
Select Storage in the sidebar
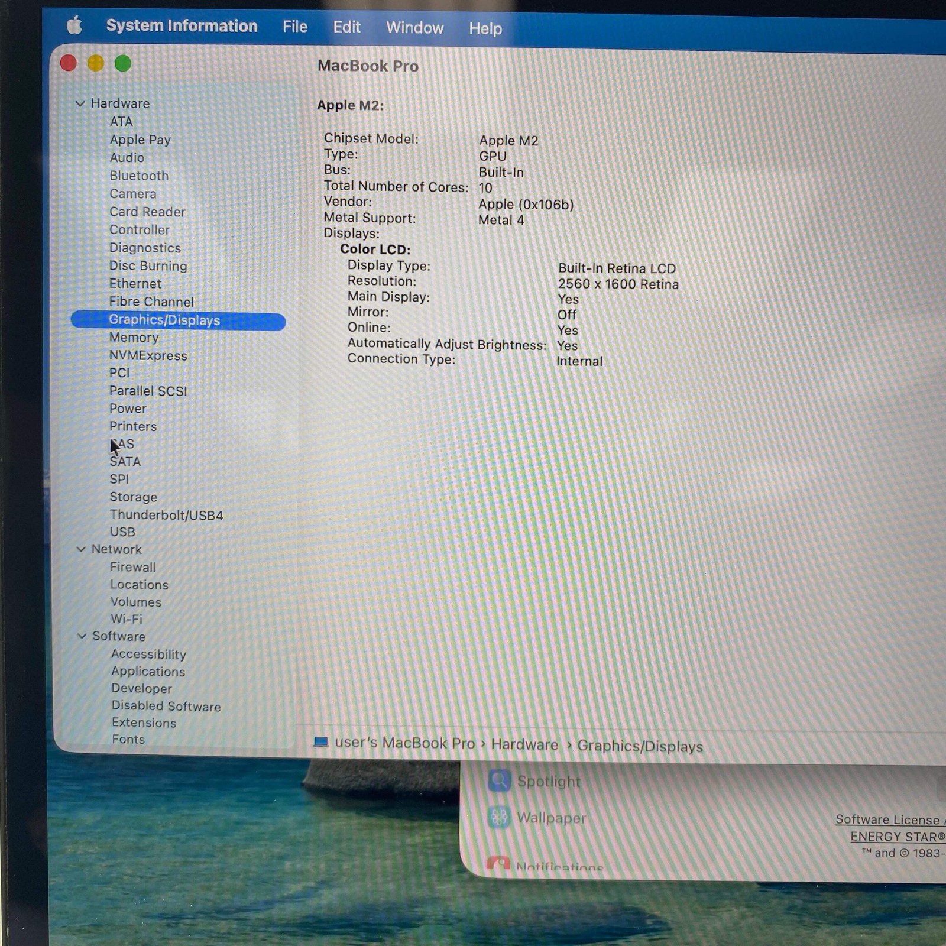tap(133, 497)
